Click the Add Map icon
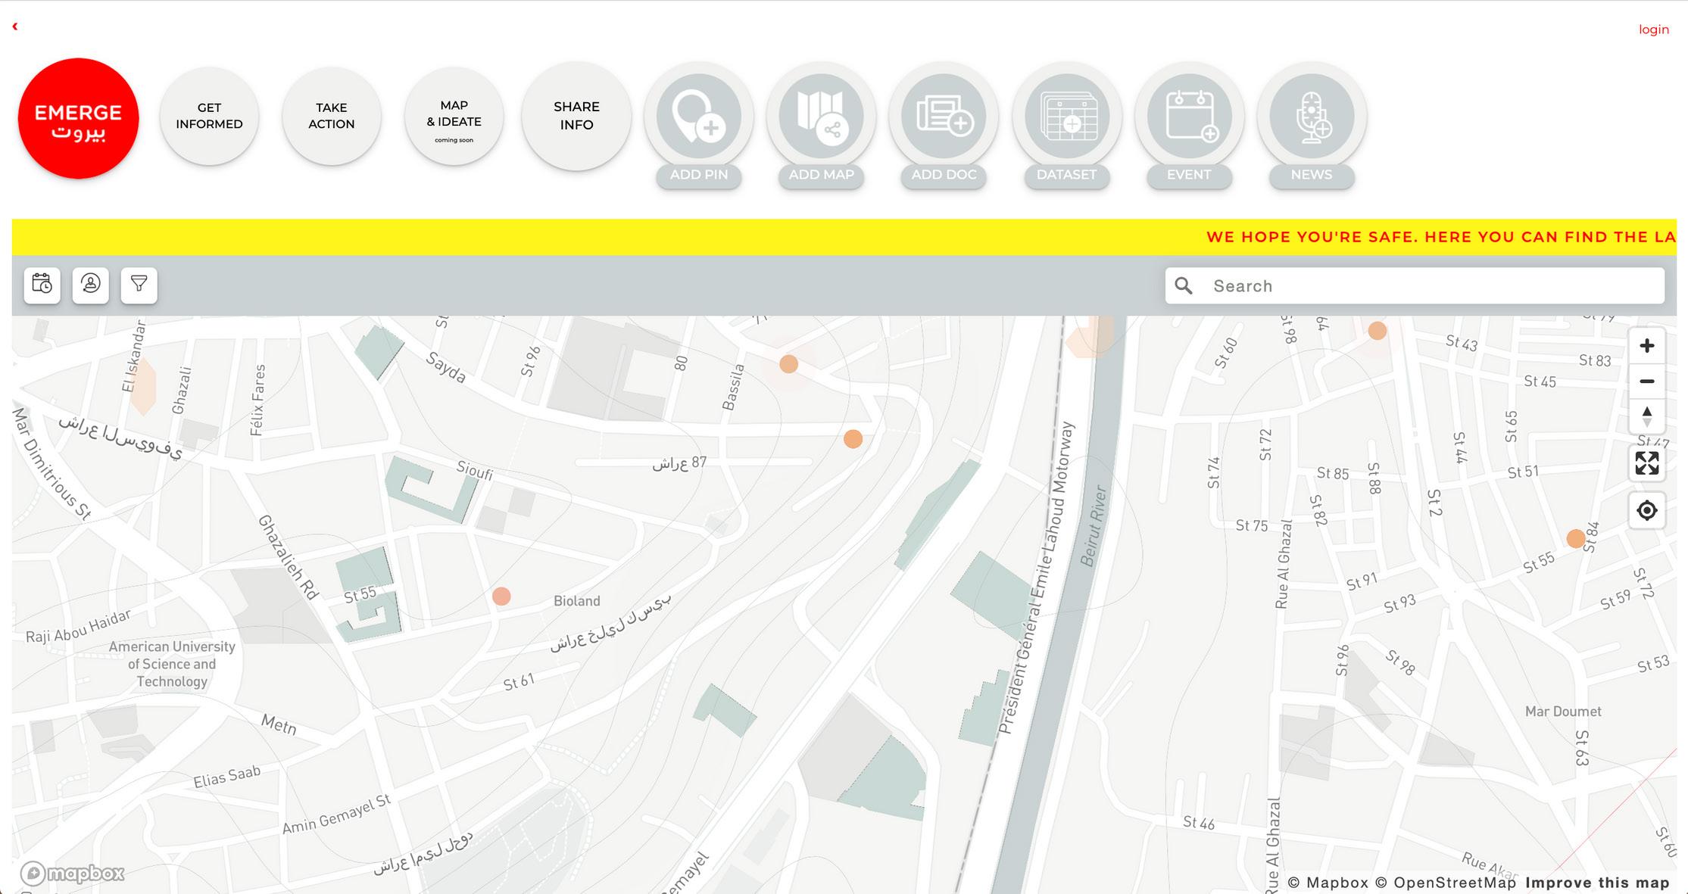Image resolution: width=1688 pixels, height=894 pixels. [x=821, y=117]
